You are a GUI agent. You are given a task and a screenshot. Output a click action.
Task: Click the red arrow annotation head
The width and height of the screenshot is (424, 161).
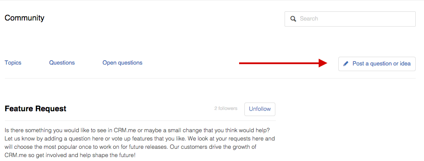[x=323, y=63]
